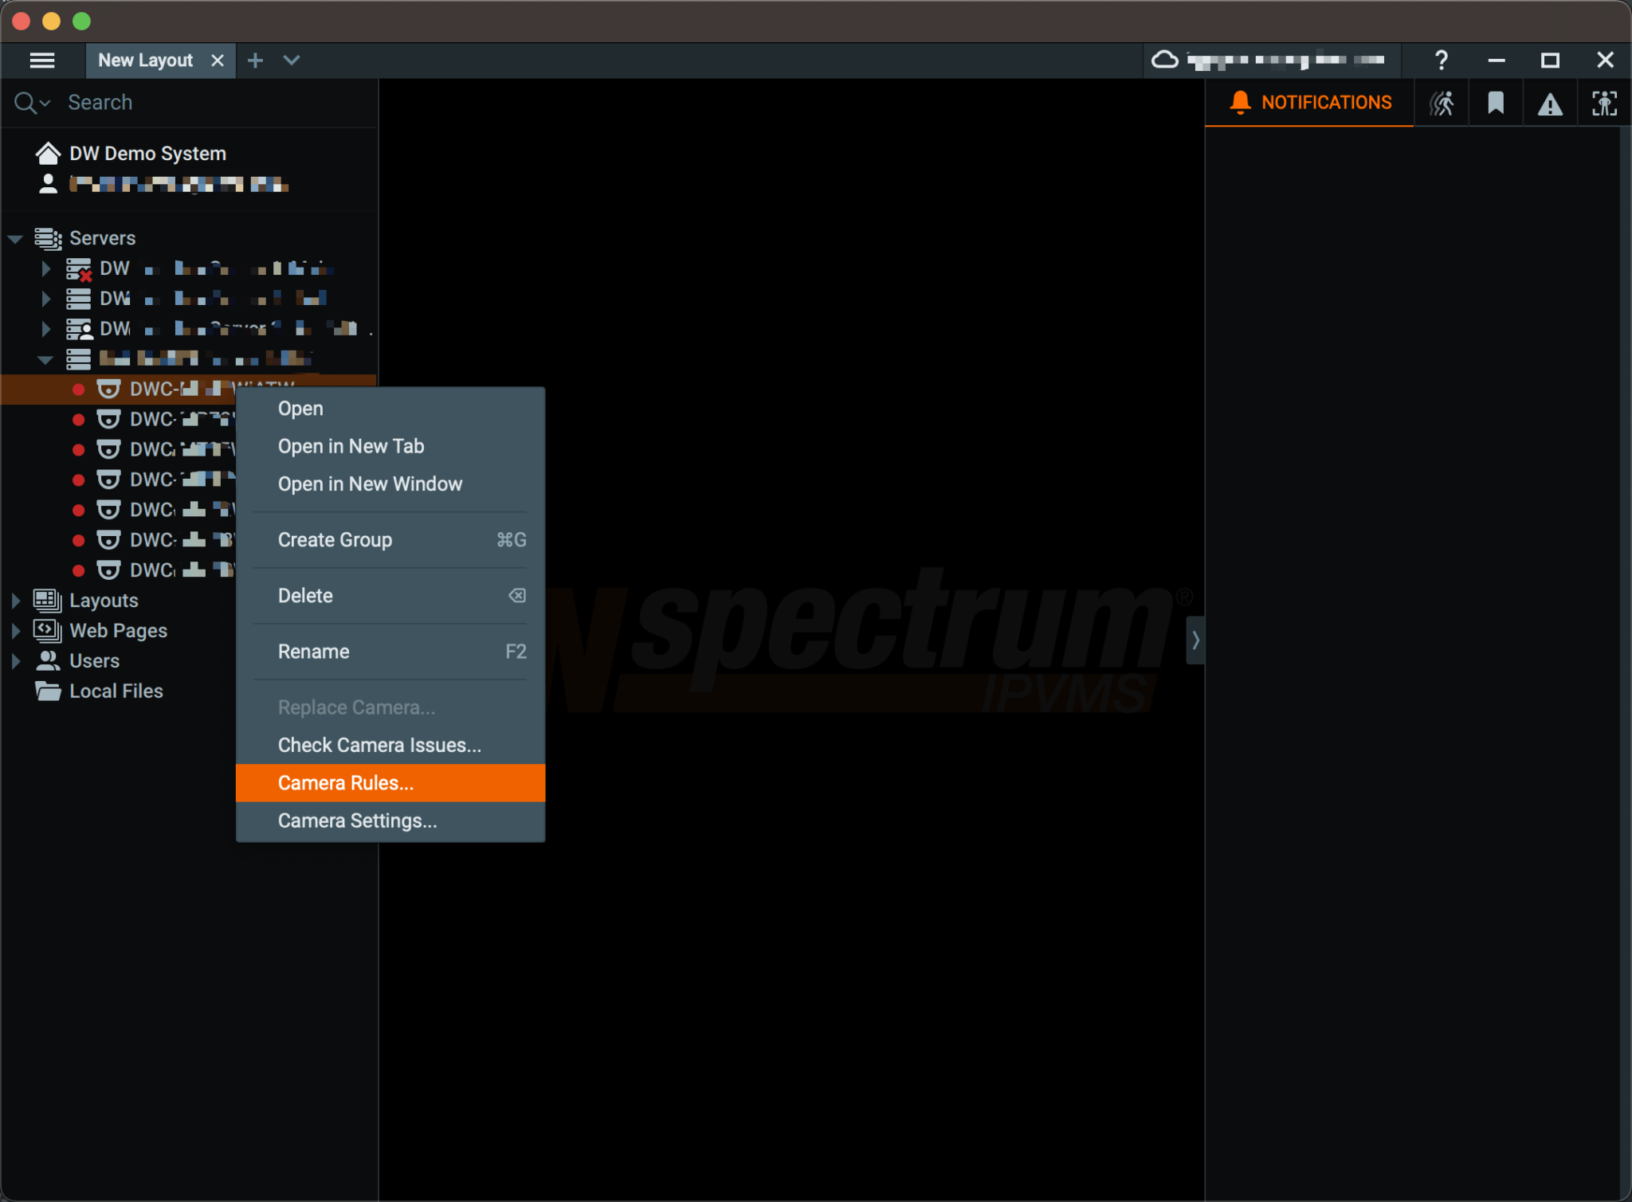The height and width of the screenshot is (1202, 1632).
Task: Select DW Demo System in tree
Action: [147, 153]
